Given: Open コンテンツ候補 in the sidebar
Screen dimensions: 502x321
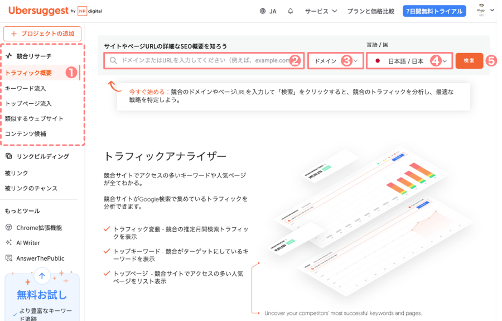Looking at the screenshot, I should click(x=25, y=133).
